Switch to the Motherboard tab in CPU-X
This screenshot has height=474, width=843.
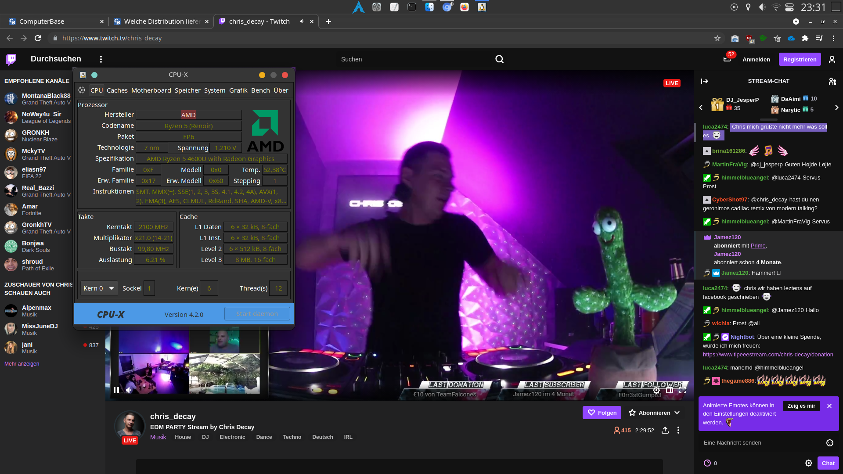tap(151, 90)
